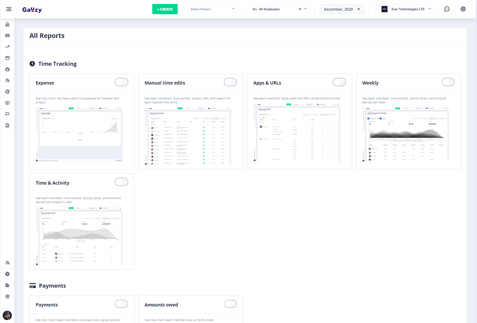The image size is (477, 323).
Task: Click the green Create button
Action: (x=165, y=9)
